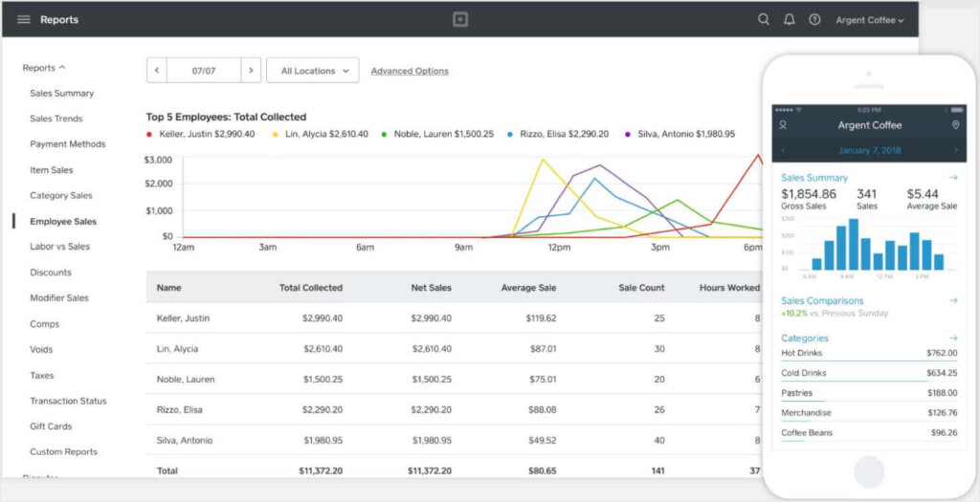Image resolution: width=980 pixels, height=502 pixels.
Task: Tap the profile icon in phone header
Action: (x=783, y=125)
